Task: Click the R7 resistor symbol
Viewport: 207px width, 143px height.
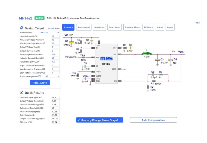Action: pos(81,51)
